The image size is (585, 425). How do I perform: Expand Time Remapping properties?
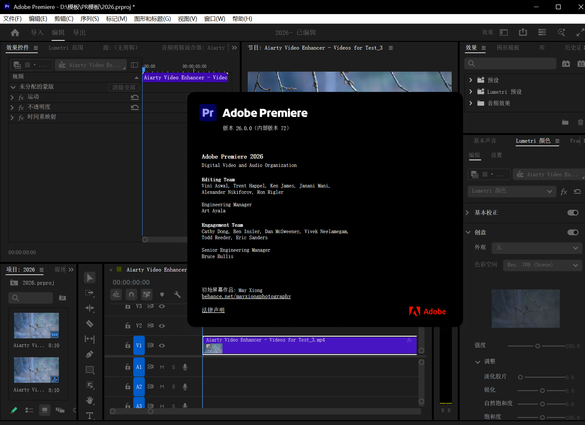point(12,117)
